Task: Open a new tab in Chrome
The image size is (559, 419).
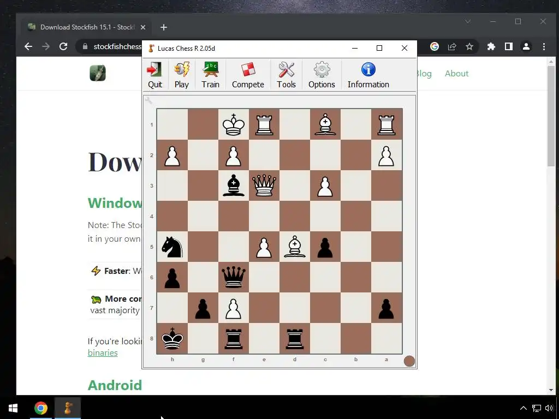Action: click(x=164, y=27)
